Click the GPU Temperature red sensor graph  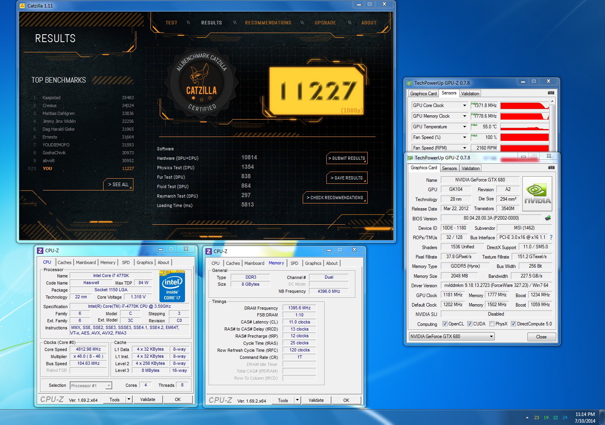[524, 127]
